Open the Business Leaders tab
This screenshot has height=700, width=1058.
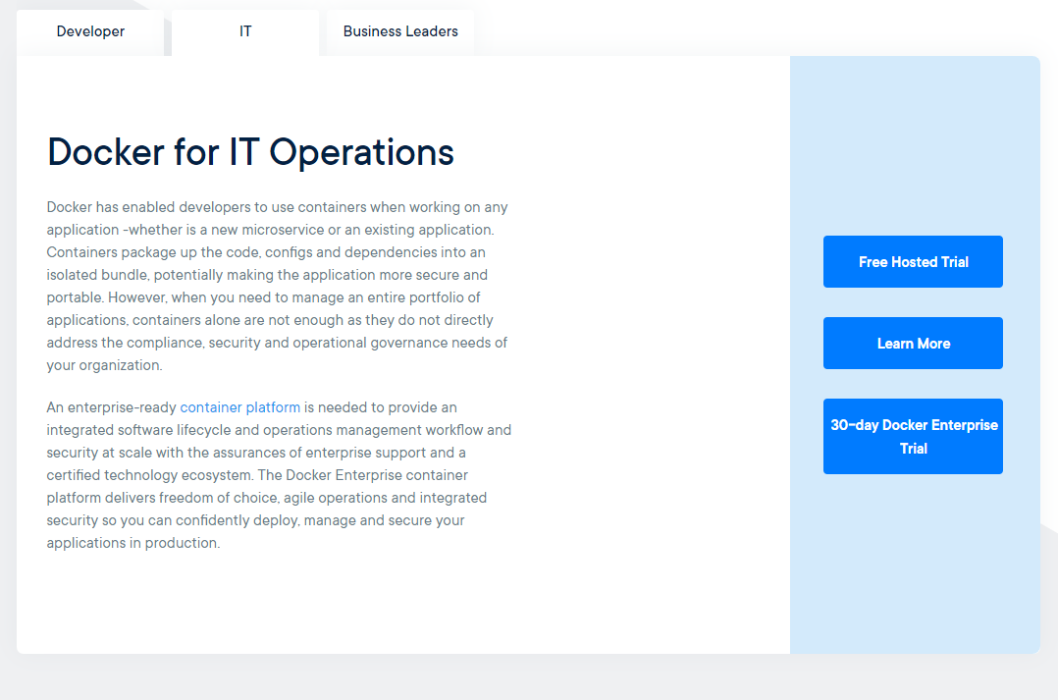(x=400, y=31)
